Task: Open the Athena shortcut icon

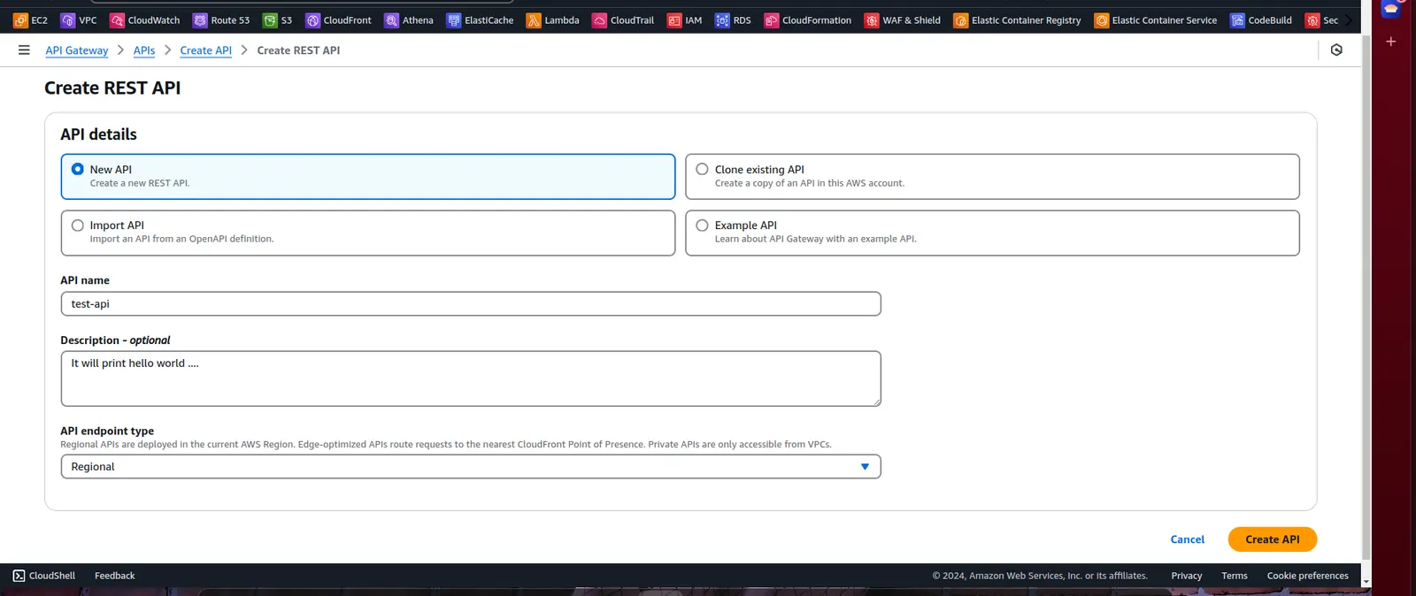Action: tap(391, 20)
